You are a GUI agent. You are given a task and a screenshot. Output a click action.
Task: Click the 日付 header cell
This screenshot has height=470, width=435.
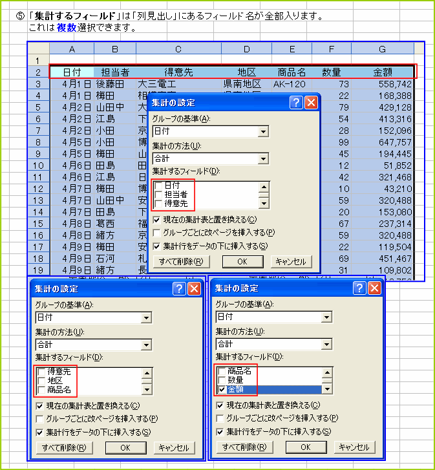pyautogui.click(x=72, y=72)
